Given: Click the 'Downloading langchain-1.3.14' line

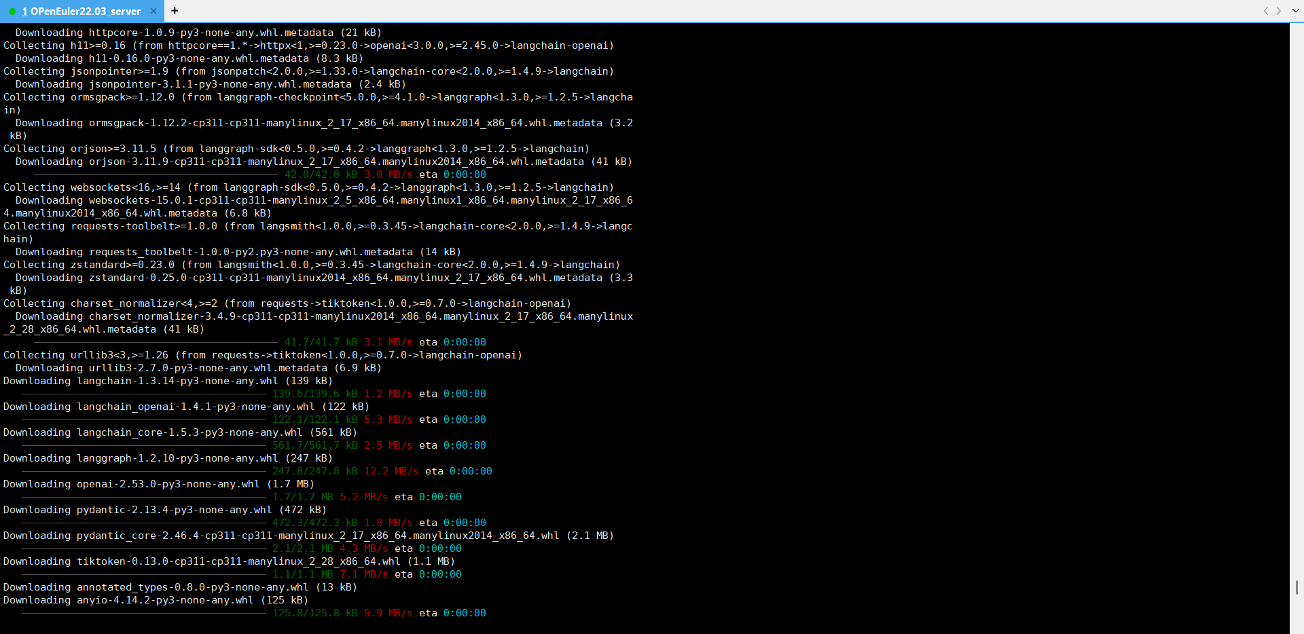Looking at the screenshot, I should pyautogui.click(x=168, y=381).
